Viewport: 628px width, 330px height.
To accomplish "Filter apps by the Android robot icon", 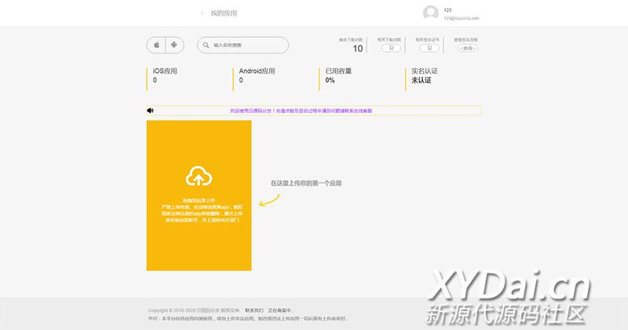I will tap(174, 45).
